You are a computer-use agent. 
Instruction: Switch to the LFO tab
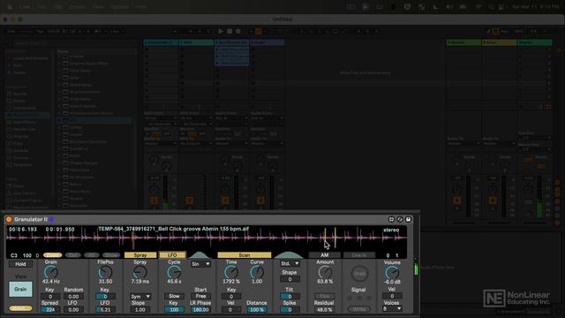pyautogui.click(x=172, y=255)
